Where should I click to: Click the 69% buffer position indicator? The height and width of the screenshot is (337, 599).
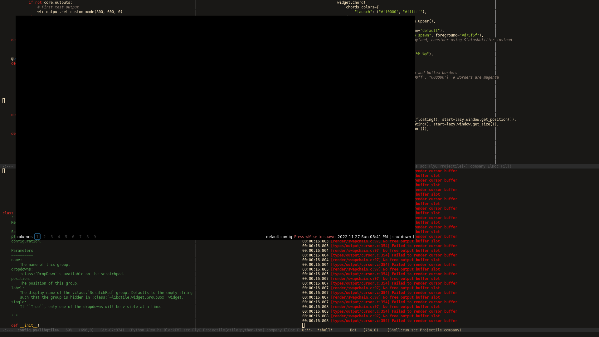tap(69, 330)
